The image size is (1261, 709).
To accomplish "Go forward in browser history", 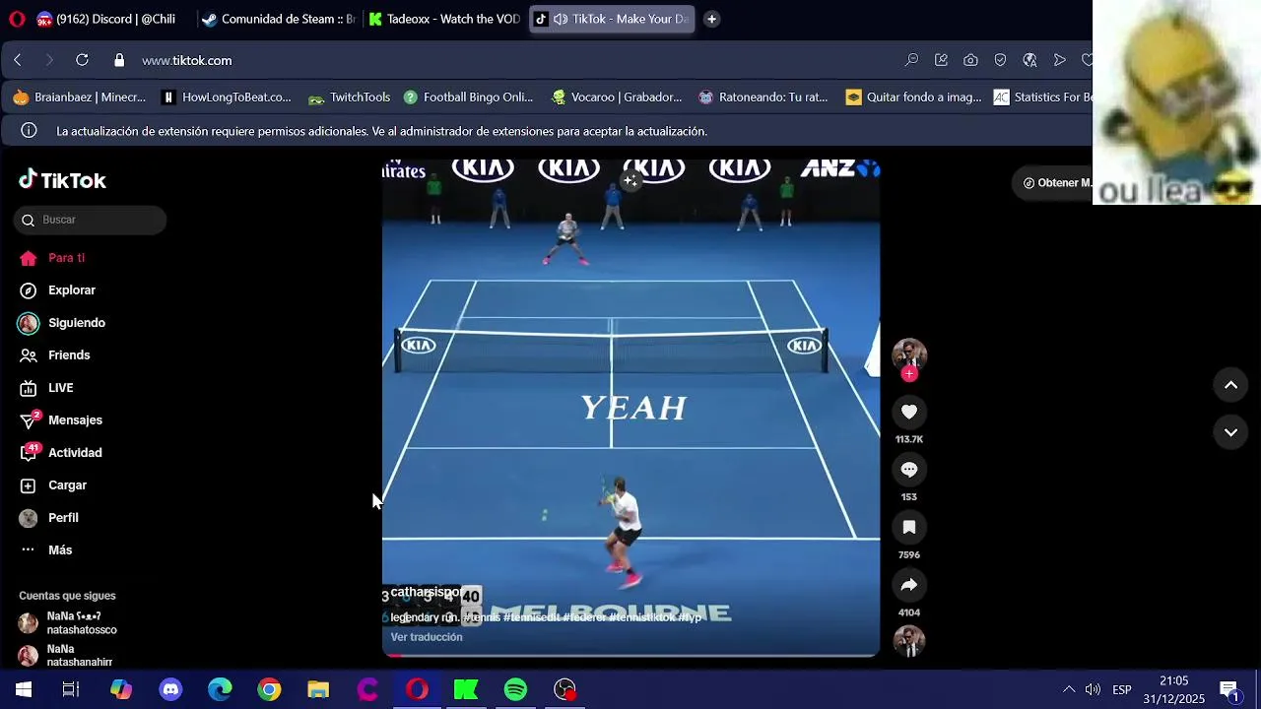I will click(49, 60).
